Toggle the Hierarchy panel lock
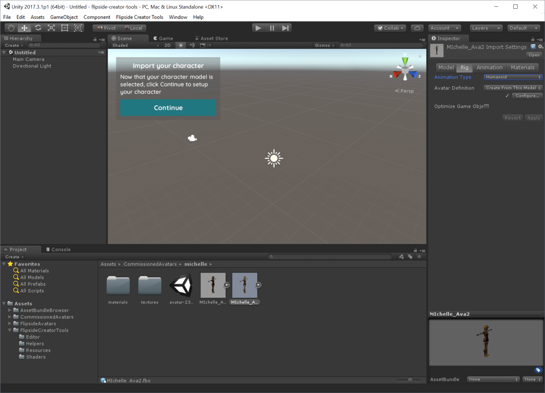This screenshot has width=545, height=393. coord(95,39)
